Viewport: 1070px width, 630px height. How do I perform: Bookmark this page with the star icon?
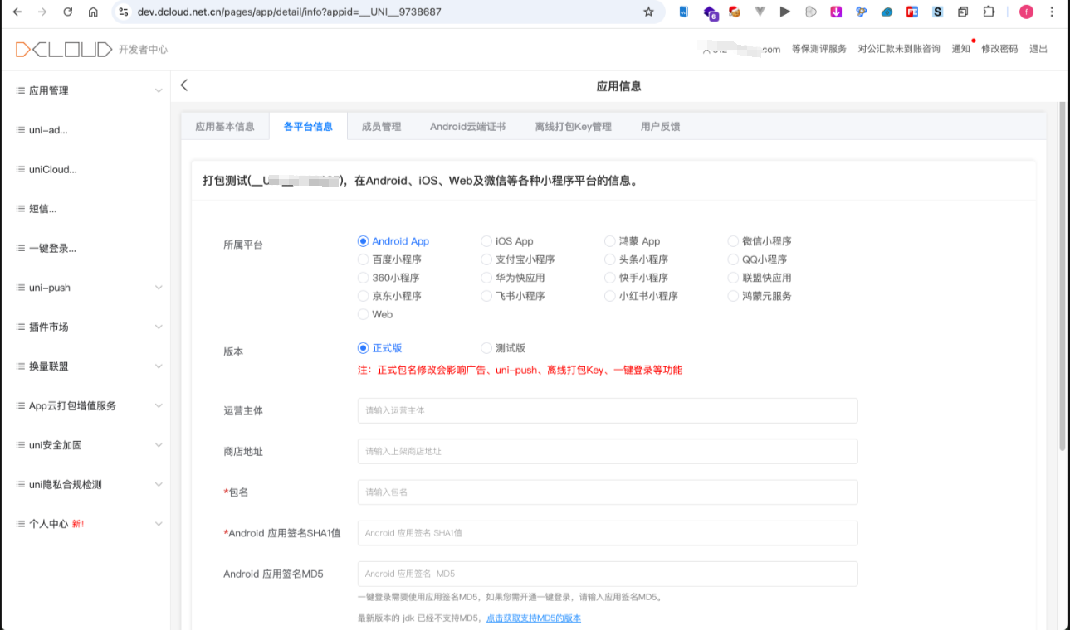(x=648, y=12)
